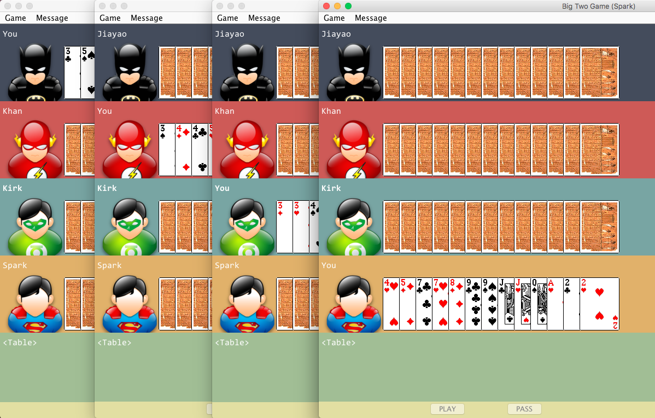Open Game menu in window where Khan is You

point(110,18)
